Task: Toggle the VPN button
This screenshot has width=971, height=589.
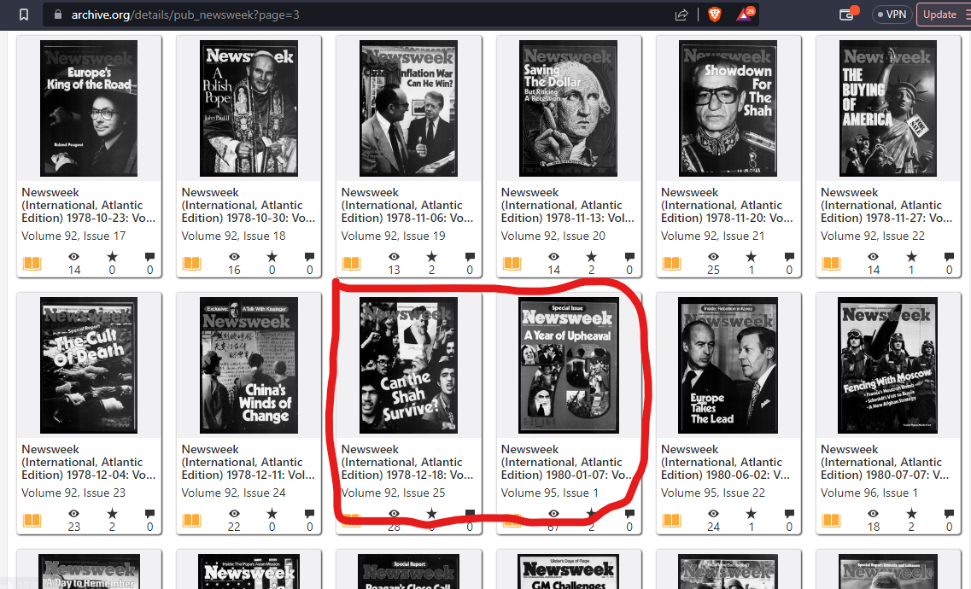Action: point(891,15)
